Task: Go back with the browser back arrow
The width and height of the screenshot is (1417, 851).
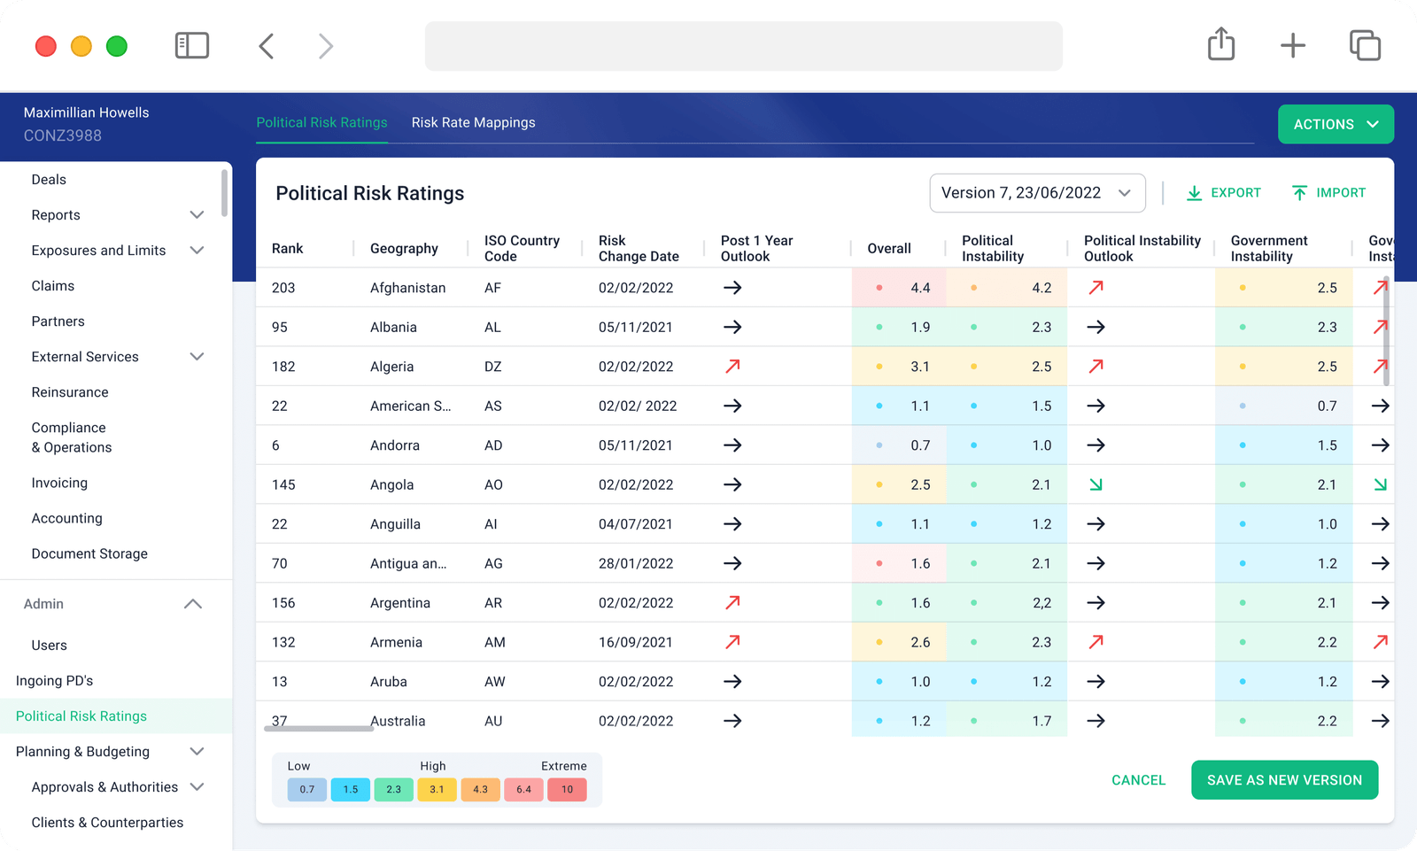Action: point(267,46)
